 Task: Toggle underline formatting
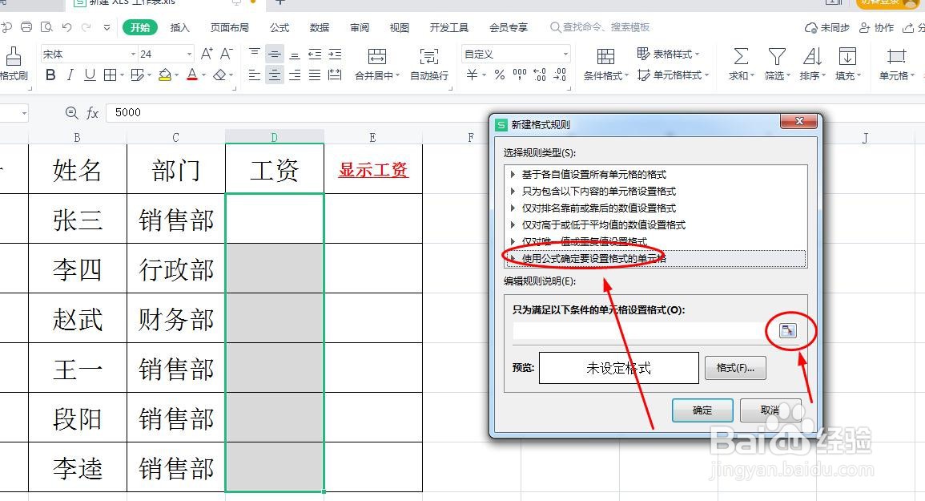click(x=90, y=75)
